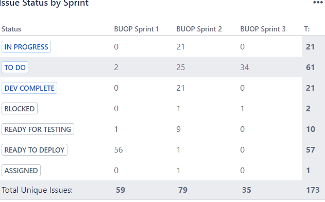This screenshot has height=202, width=325.
Task: Click the IN PROGRESS status badge
Action: tap(26, 47)
